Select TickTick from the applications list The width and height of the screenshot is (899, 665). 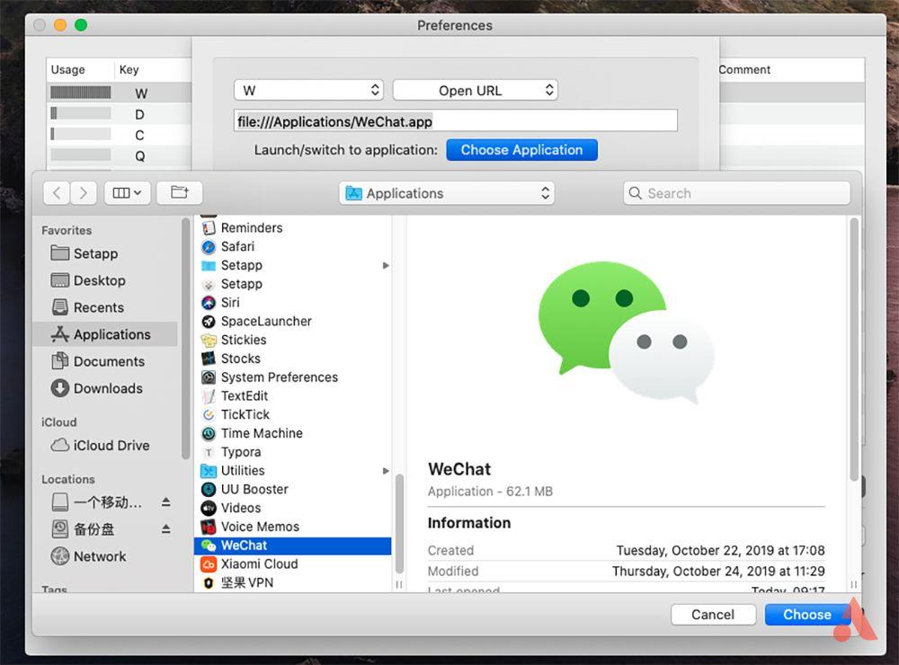pos(245,414)
